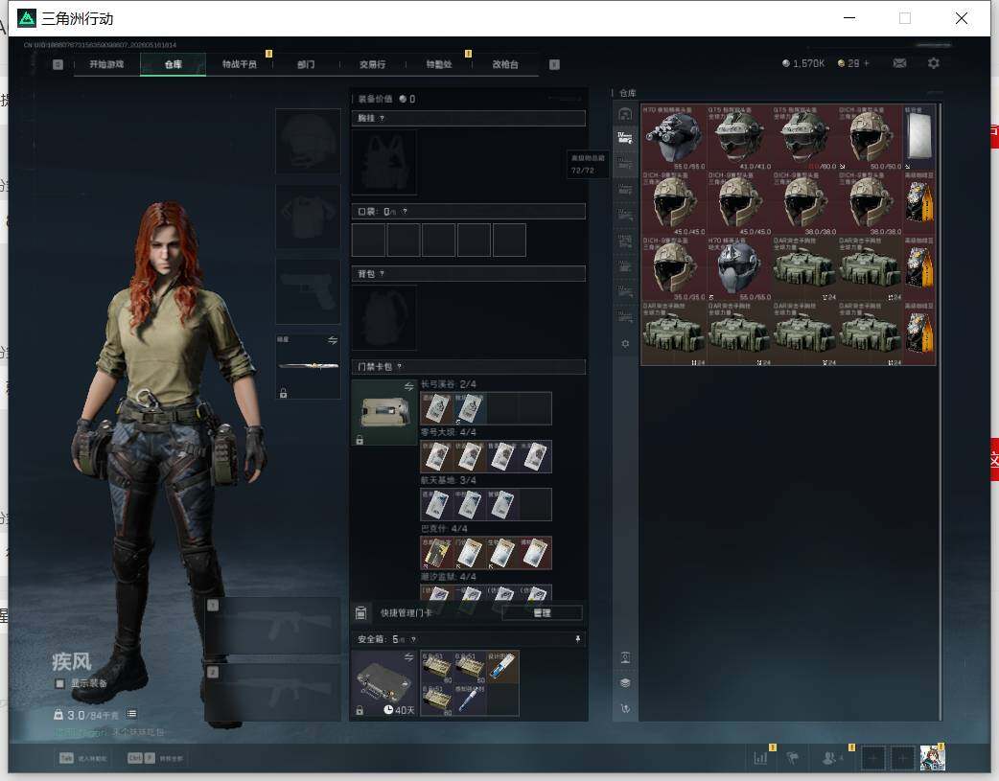Image resolution: width=999 pixels, height=781 pixels.
Task: Click the bottom stash sidebar recycle icon
Action: [x=625, y=708]
